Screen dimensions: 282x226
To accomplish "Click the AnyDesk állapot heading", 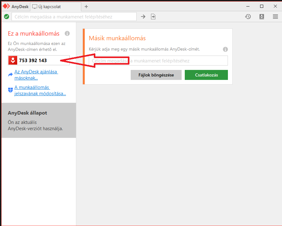I will [x=27, y=113].
